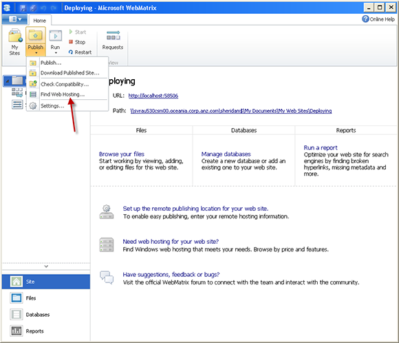
Task: Click Set up the remote publishing location link
Action: click(x=195, y=209)
